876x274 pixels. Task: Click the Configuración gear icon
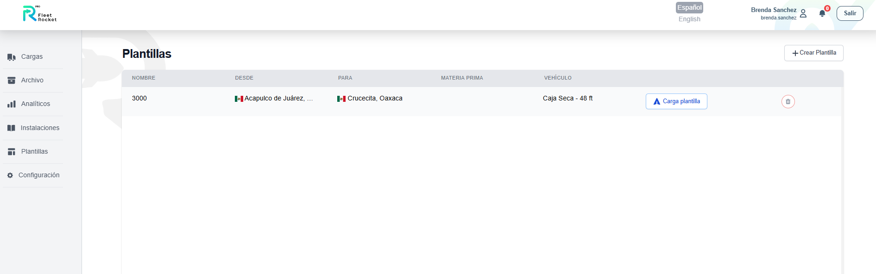tap(10, 175)
